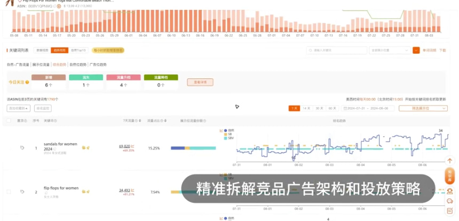Click second yellow icon in flip flops row

[88, 192]
